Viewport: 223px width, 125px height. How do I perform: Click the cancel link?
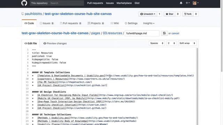(175, 33)
